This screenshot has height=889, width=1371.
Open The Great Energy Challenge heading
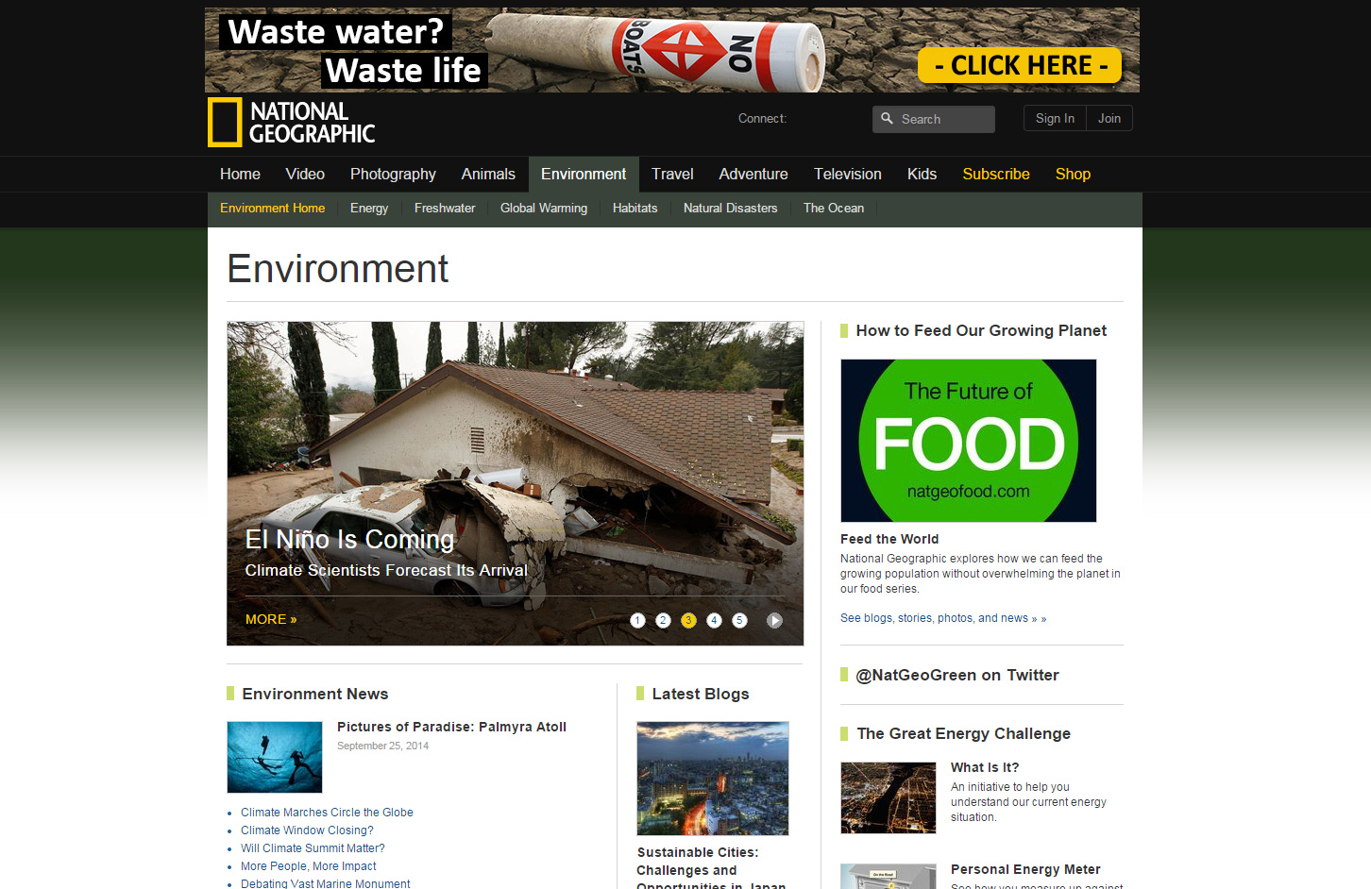click(x=964, y=733)
